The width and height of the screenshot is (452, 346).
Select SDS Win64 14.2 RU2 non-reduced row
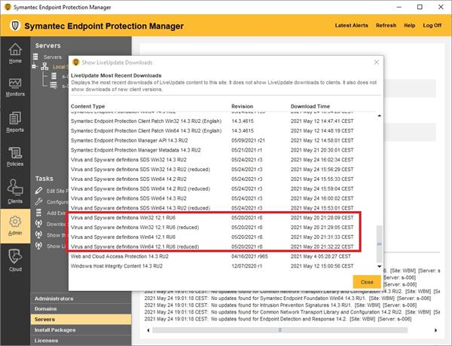tap(222, 179)
